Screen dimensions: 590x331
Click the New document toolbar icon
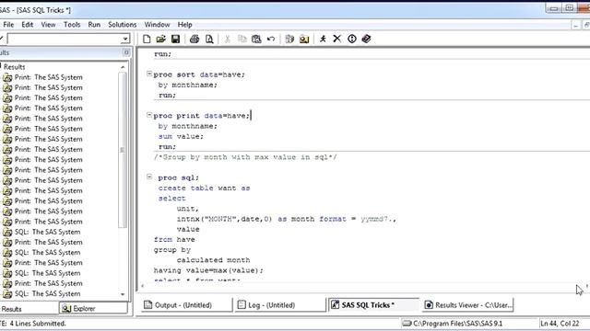[x=147, y=39]
